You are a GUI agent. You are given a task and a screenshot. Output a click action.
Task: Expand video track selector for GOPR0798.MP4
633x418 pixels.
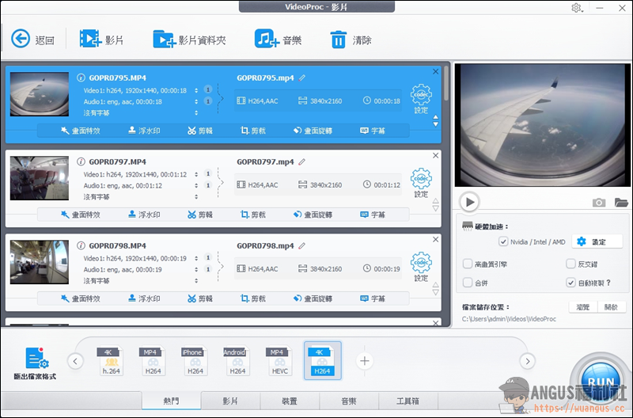pos(196,258)
